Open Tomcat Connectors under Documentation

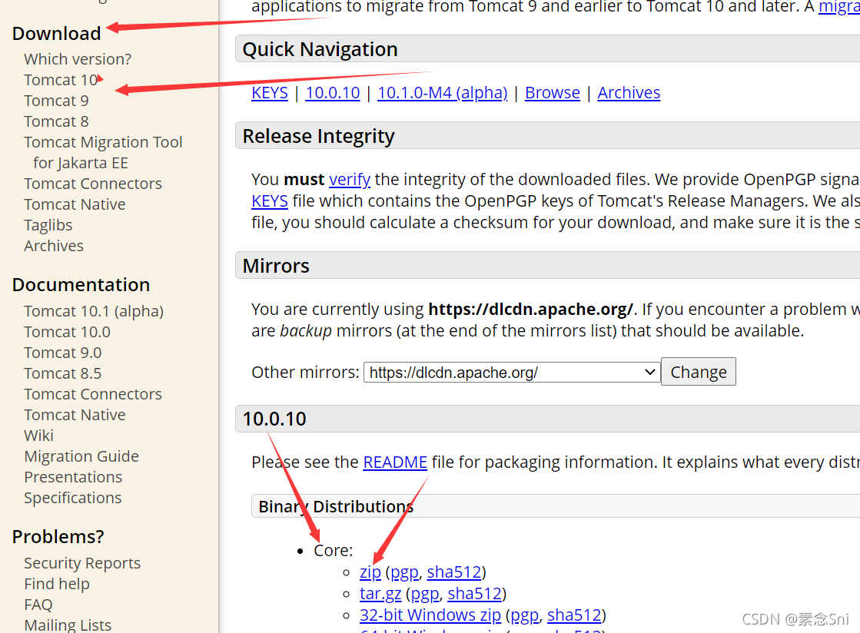(93, 395)
